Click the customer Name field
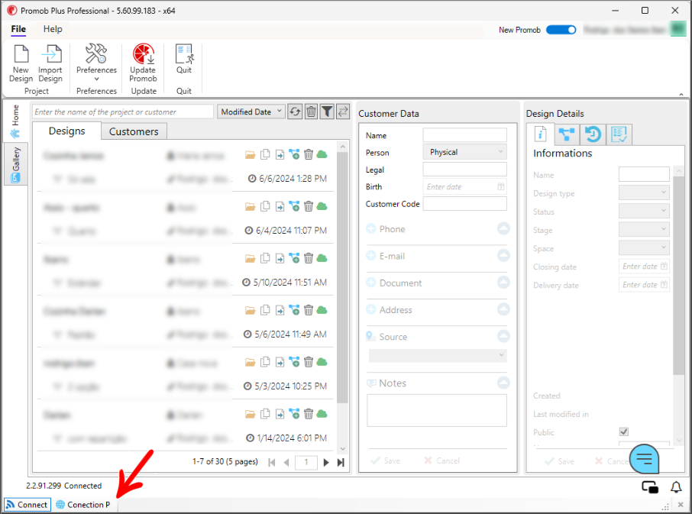Viewport: 692px width, 514px height. [464, 135]
